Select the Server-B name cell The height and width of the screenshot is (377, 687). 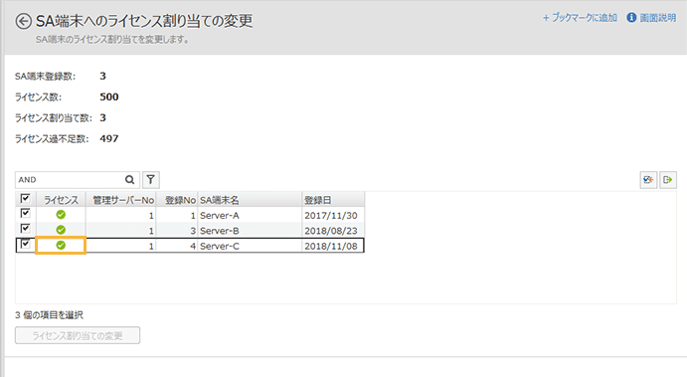[x=250, y=231]
